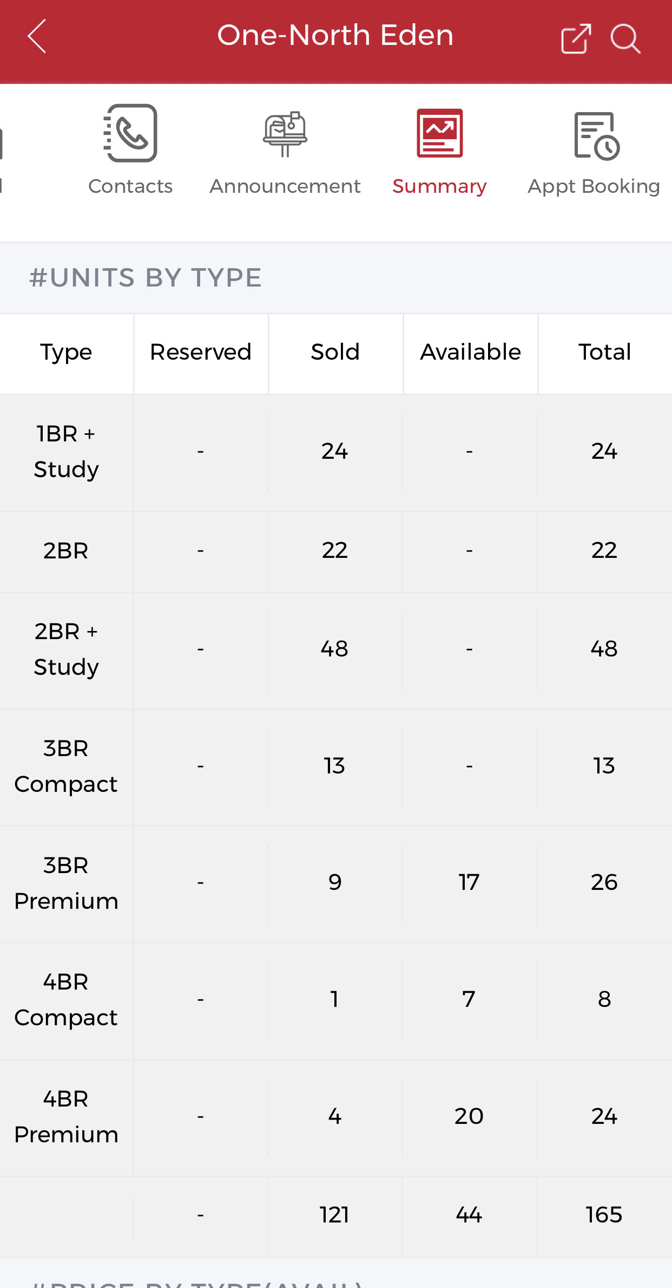Tap the Announcement mailbox icon
Viewport: 672px width, 1288px height.
tap(285, 134)
